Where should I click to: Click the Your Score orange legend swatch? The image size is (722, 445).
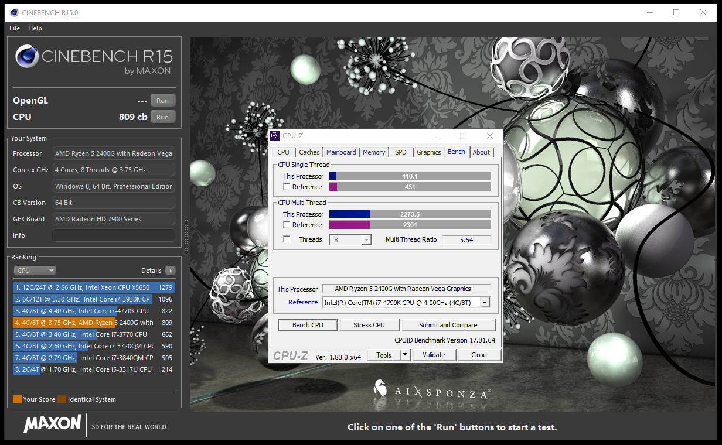coord(17,399)
